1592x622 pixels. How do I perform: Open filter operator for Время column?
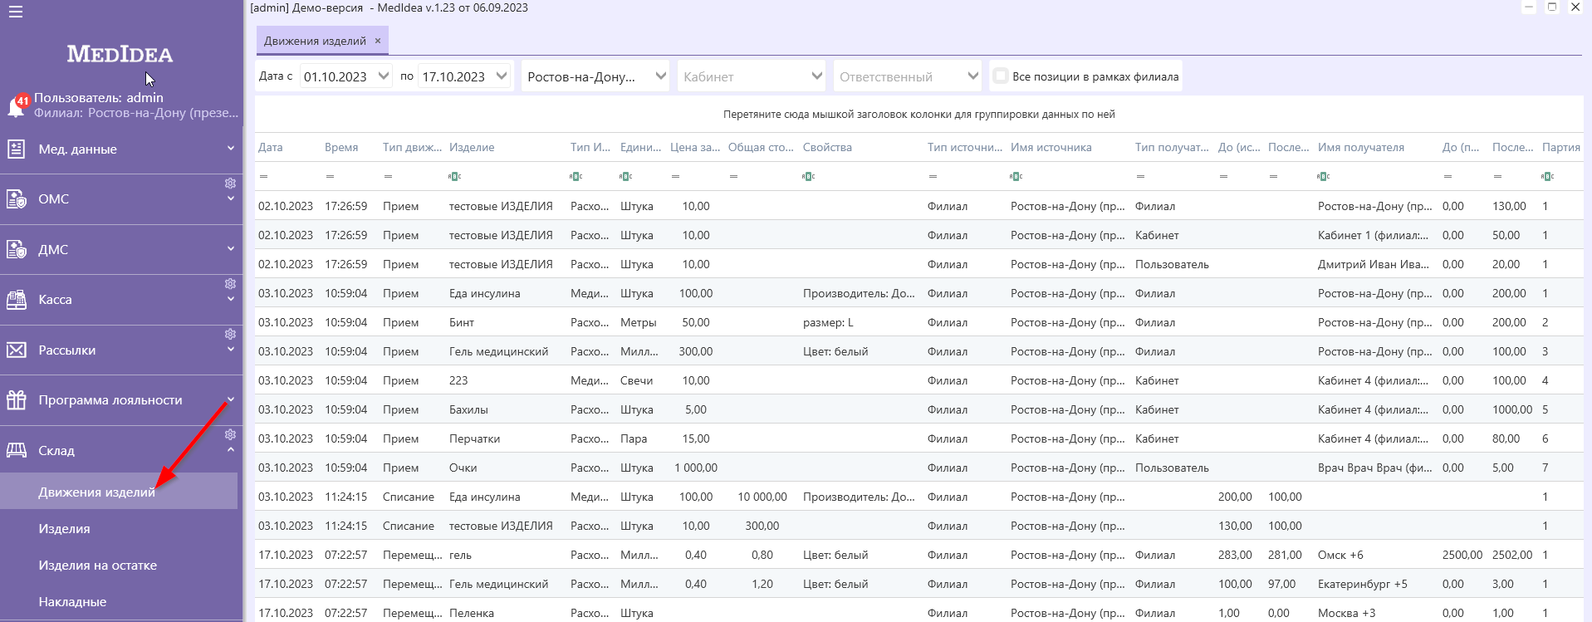[330, 176]
